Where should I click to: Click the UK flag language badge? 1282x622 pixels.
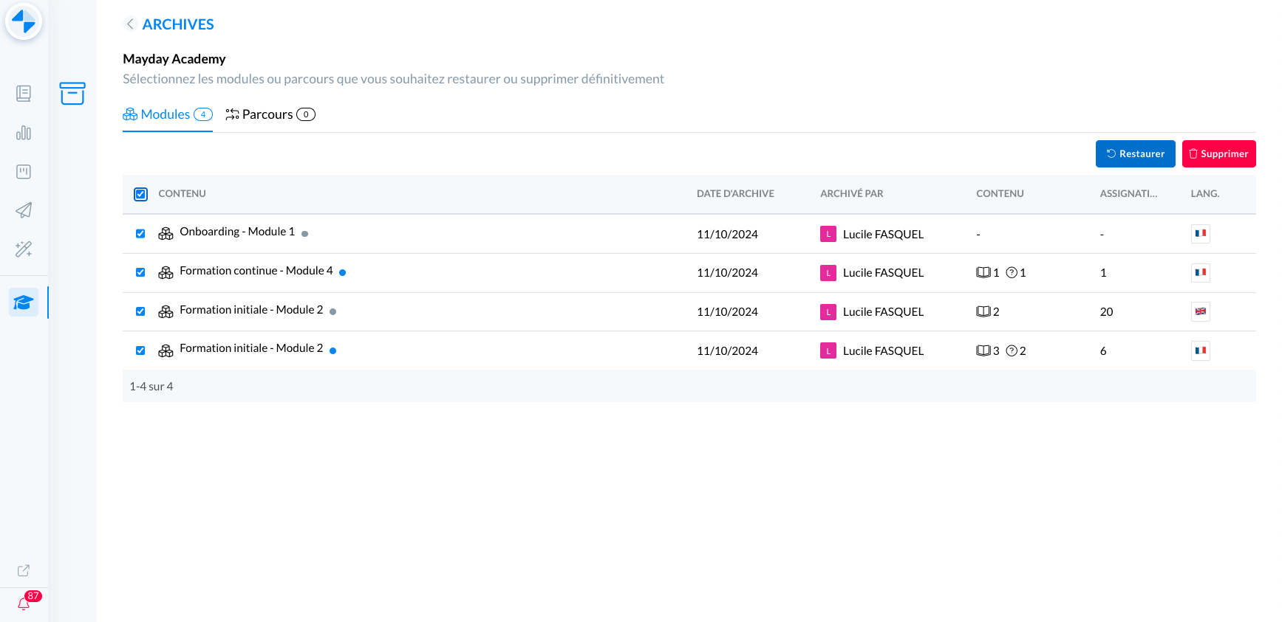click(1200, 311)
